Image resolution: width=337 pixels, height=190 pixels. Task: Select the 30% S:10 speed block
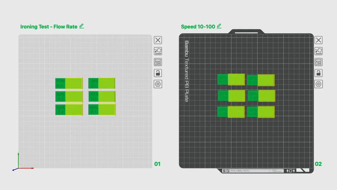231,79
